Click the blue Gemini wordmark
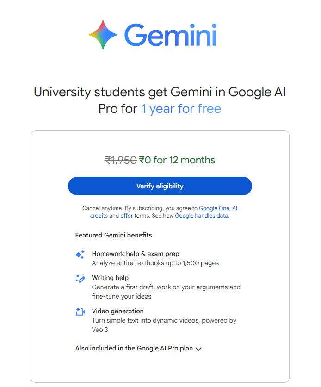Viewport: 321px width, 387px height. pos(170,35)
